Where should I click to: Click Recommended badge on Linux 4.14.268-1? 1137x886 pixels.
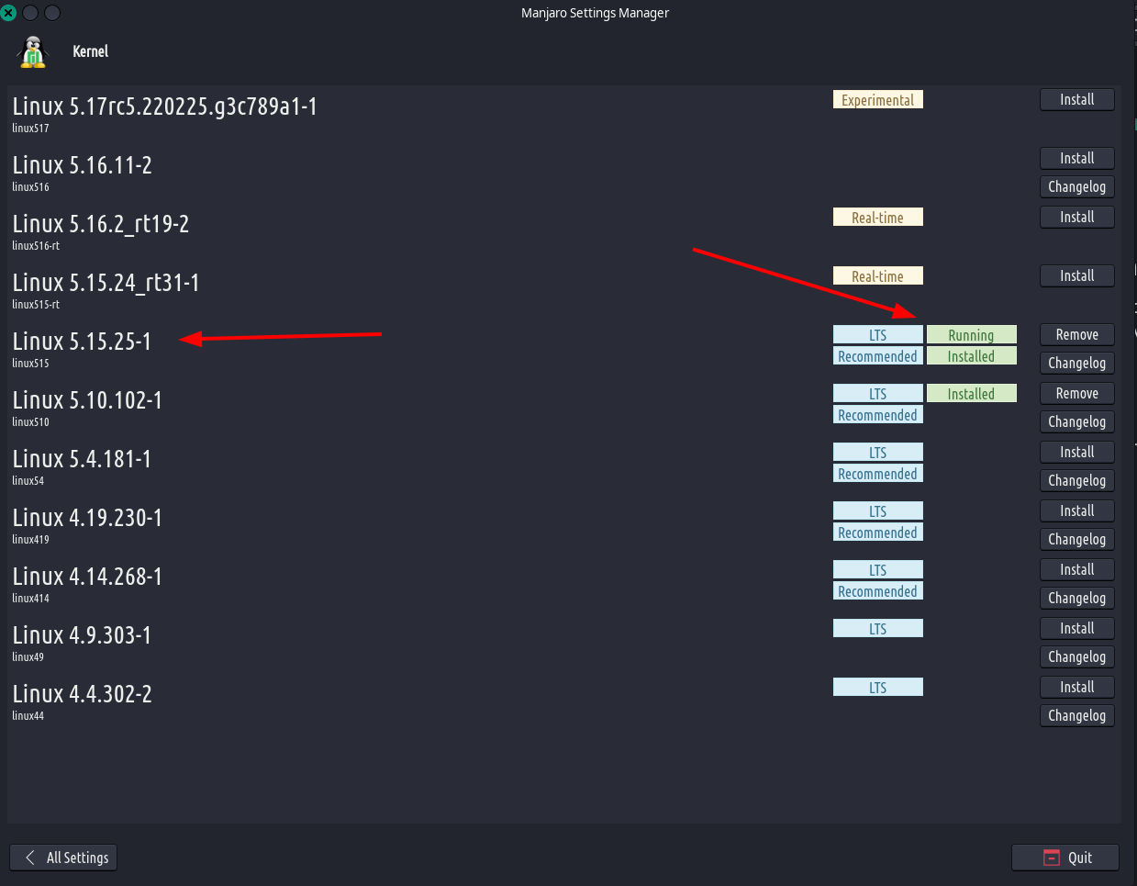(x=878, y=591)
